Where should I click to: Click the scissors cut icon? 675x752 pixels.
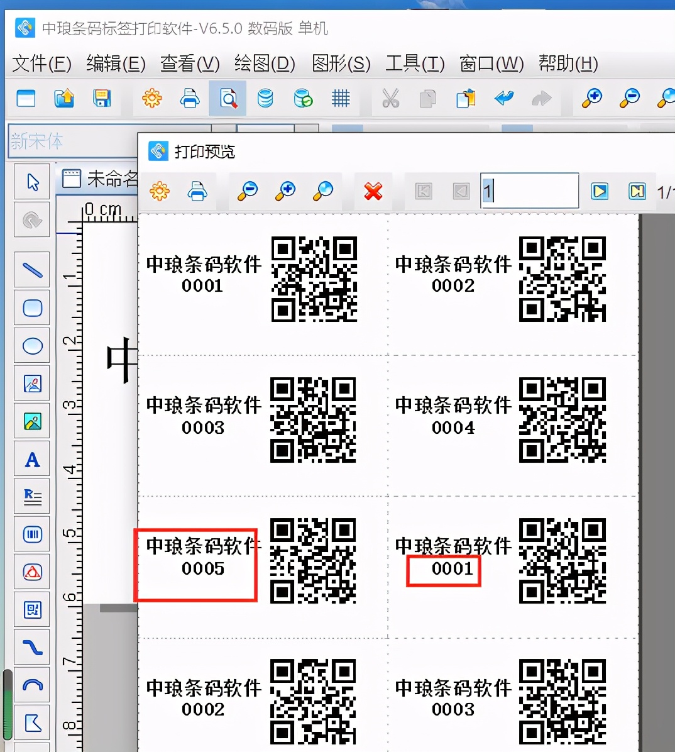391,98
